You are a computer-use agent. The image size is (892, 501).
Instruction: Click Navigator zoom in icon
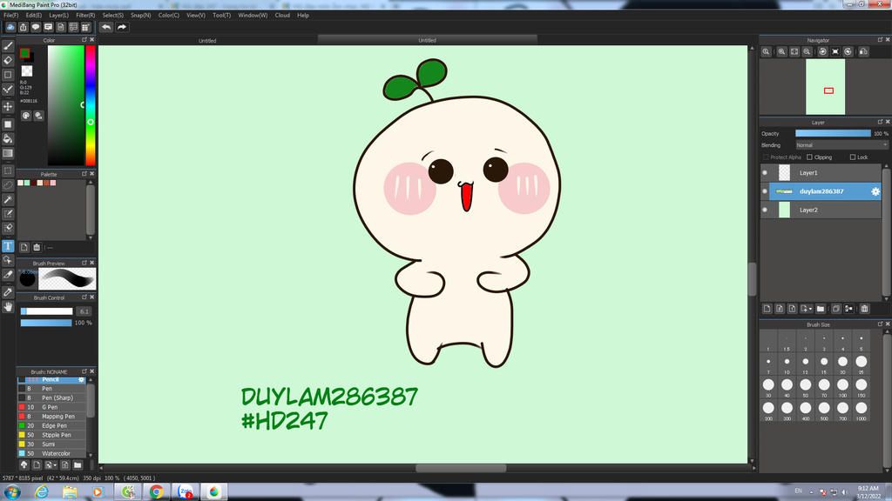782,51
